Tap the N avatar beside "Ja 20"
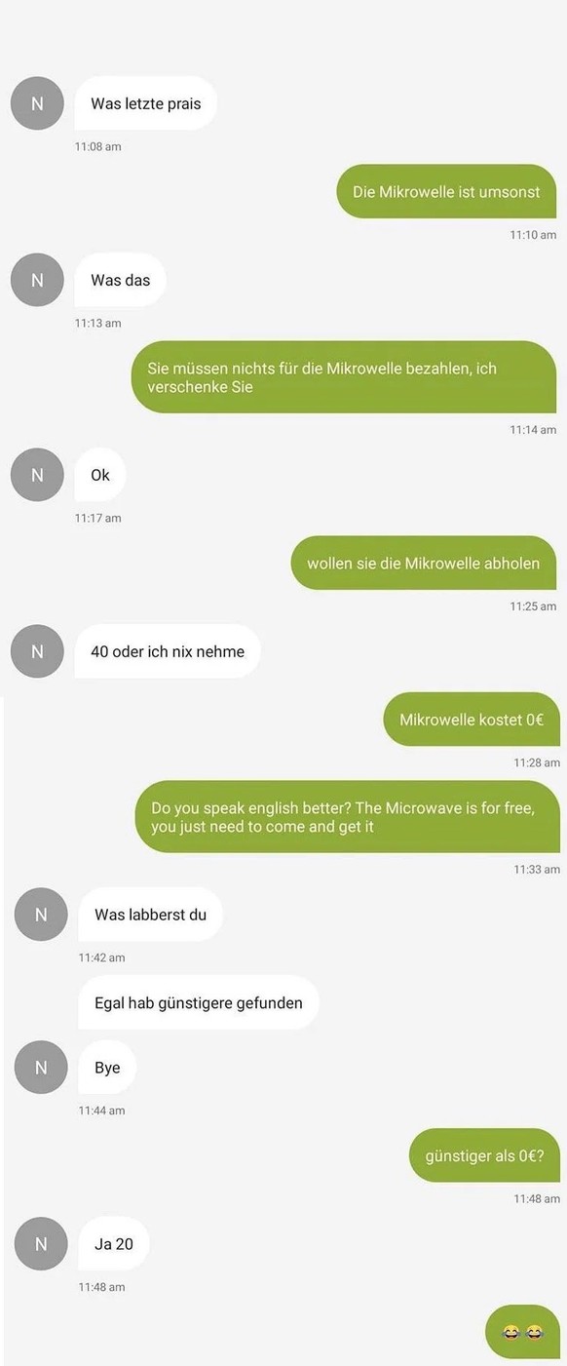Image resolution: width=567 pixels, height=1366 pixels. pos(41,1243)
